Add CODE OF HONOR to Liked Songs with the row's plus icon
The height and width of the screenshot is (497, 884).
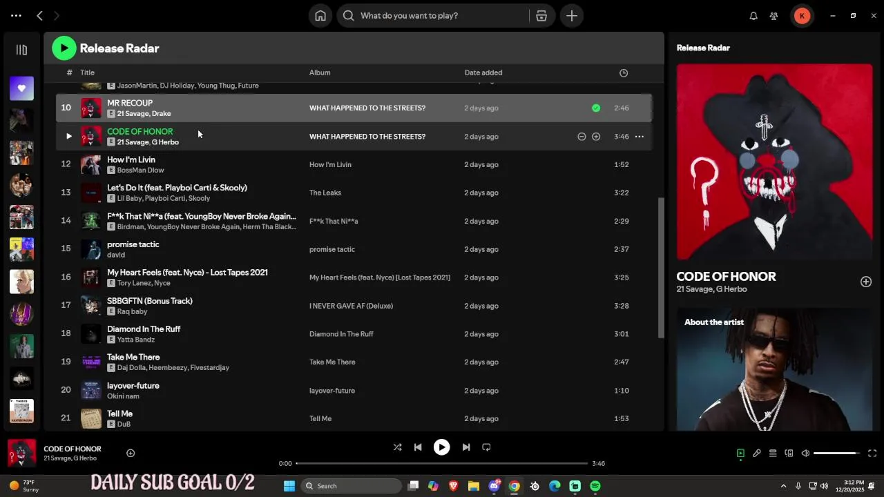click(596, 137)
